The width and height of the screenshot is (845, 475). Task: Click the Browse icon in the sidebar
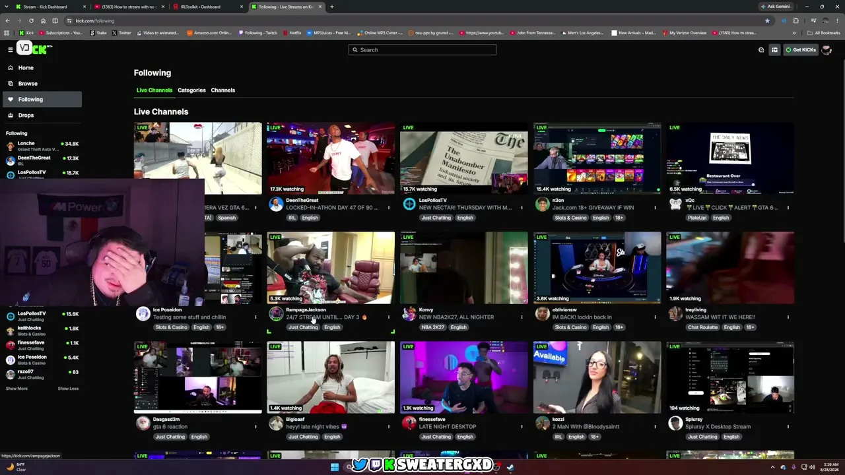(x=11, y=83)
